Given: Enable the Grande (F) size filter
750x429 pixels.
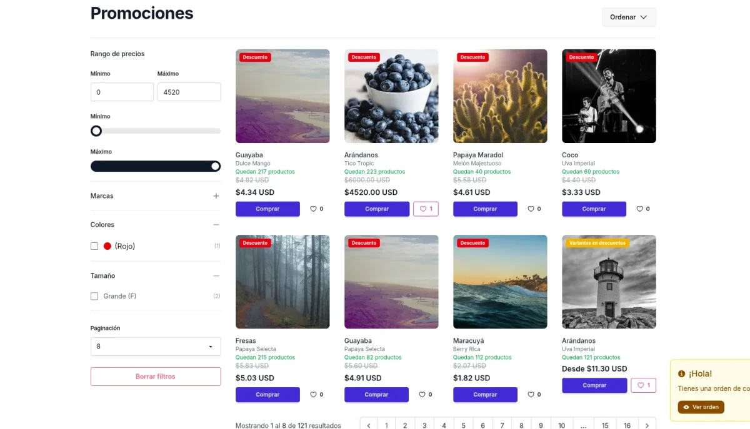Looking at the screenshot, I should coord(94,295).
